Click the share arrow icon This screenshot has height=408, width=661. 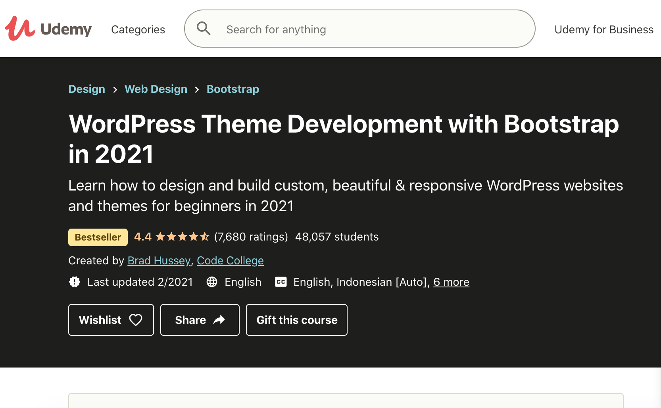coord(219,320)
